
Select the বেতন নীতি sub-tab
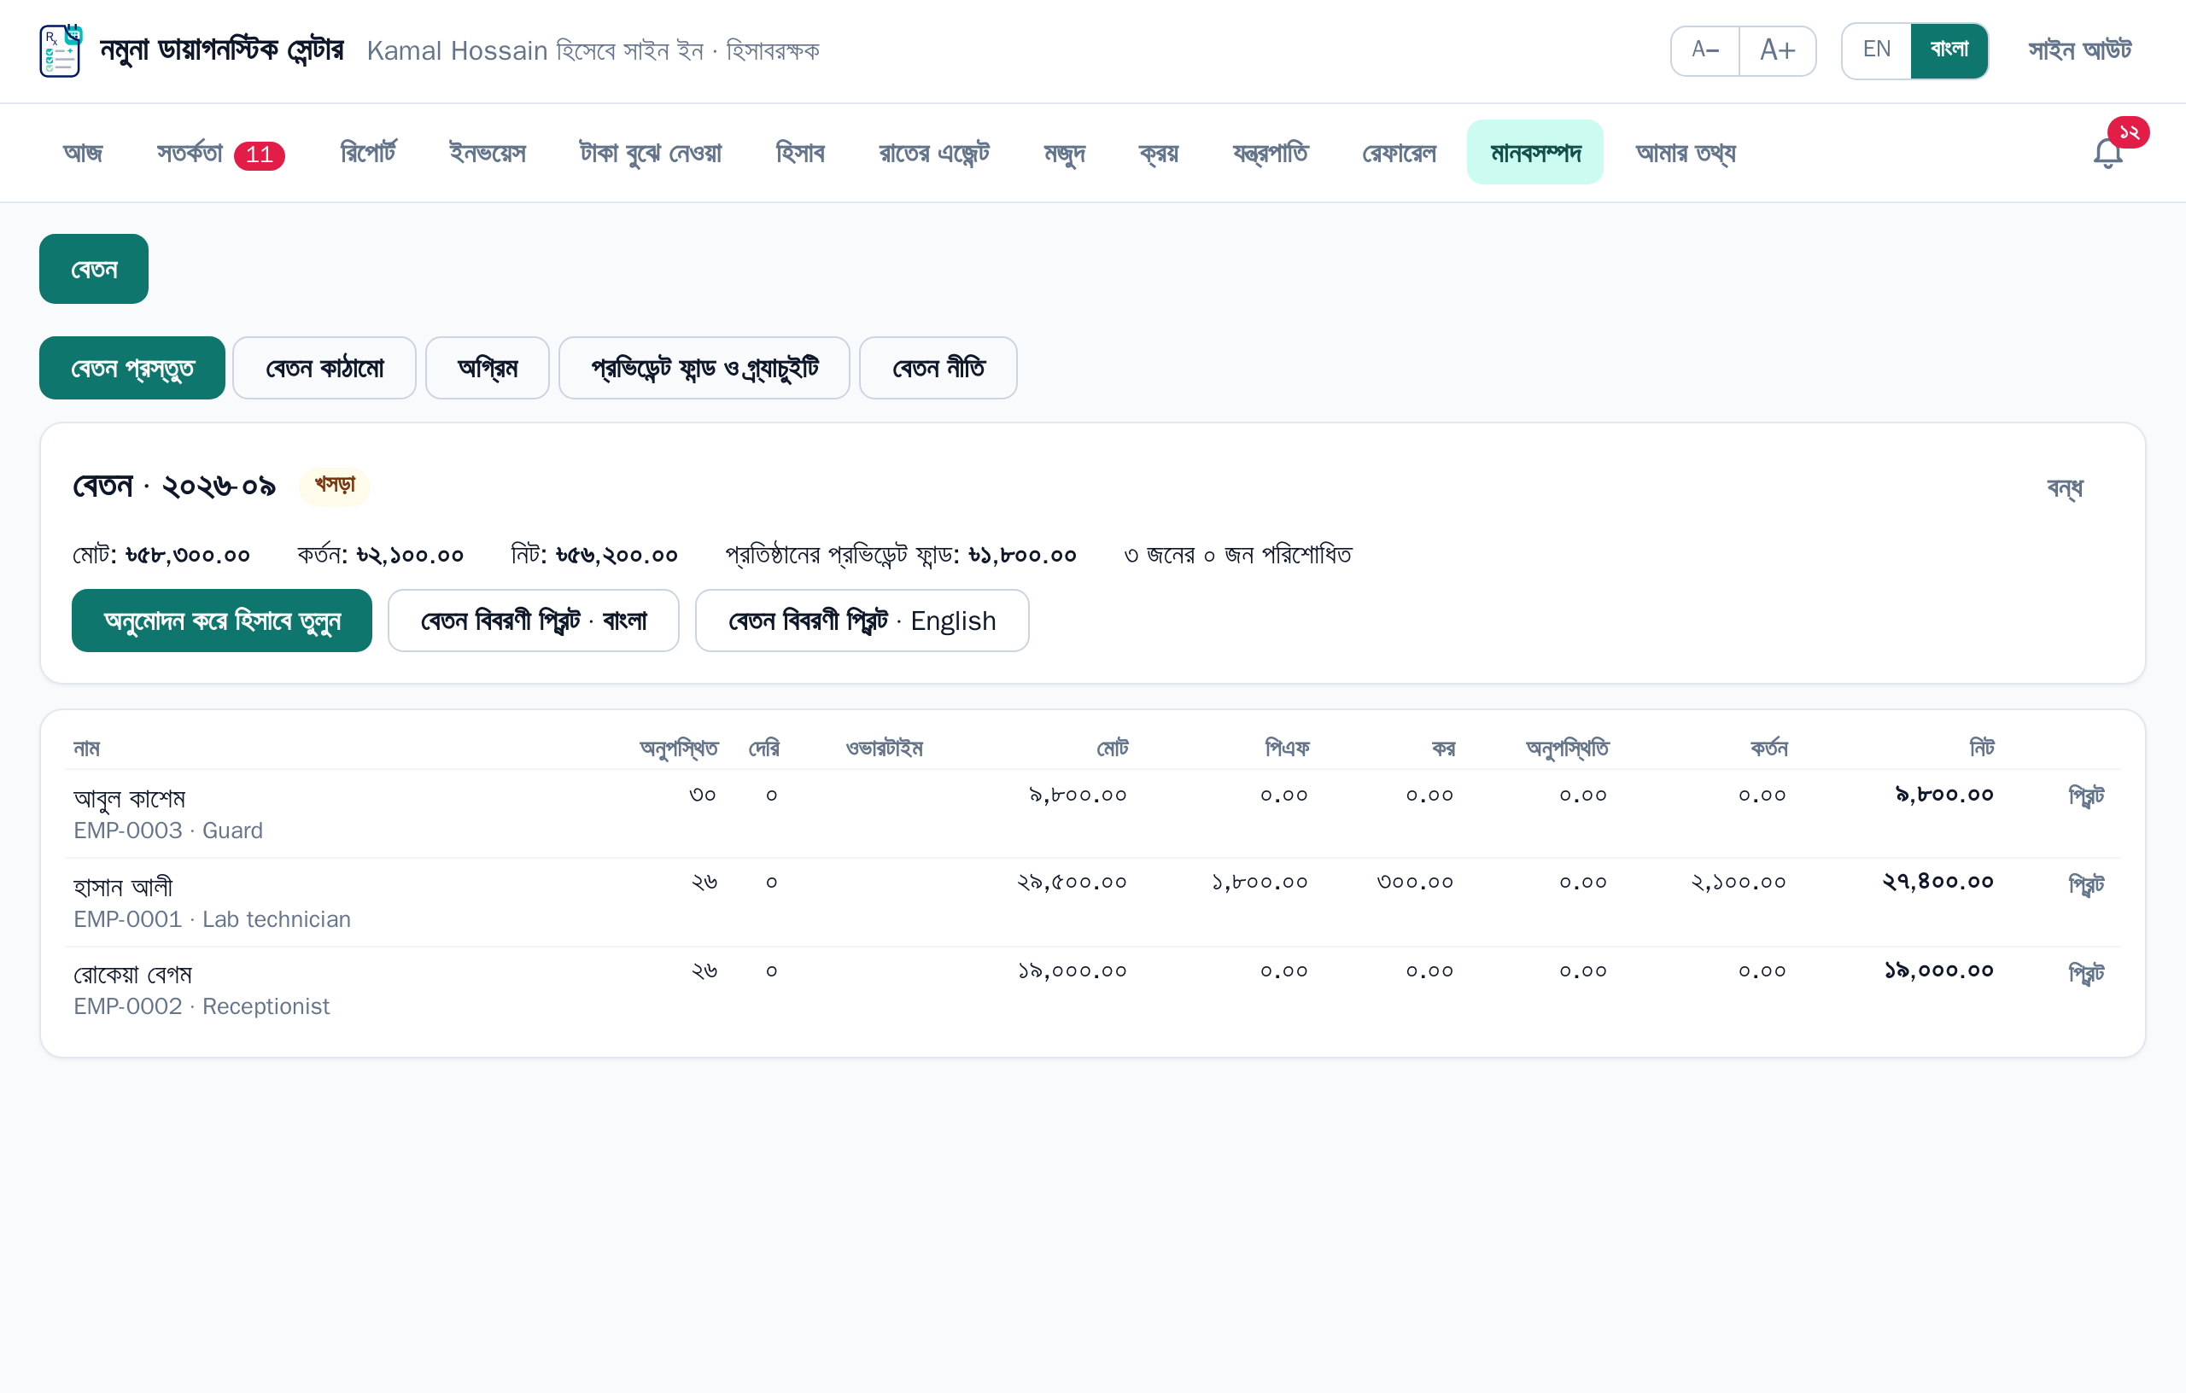pos(938,368)
